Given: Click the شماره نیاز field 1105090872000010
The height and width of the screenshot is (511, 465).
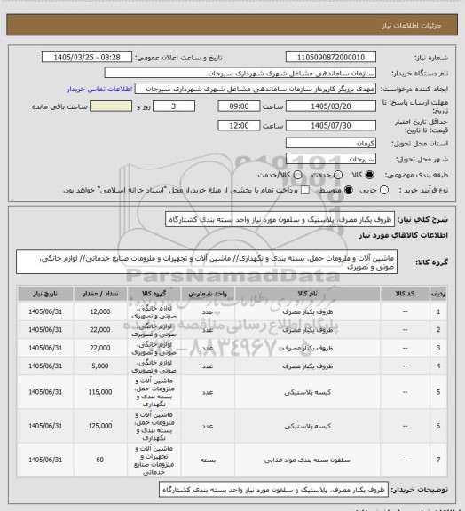Looking at the screenshot, I should point(331,57).
